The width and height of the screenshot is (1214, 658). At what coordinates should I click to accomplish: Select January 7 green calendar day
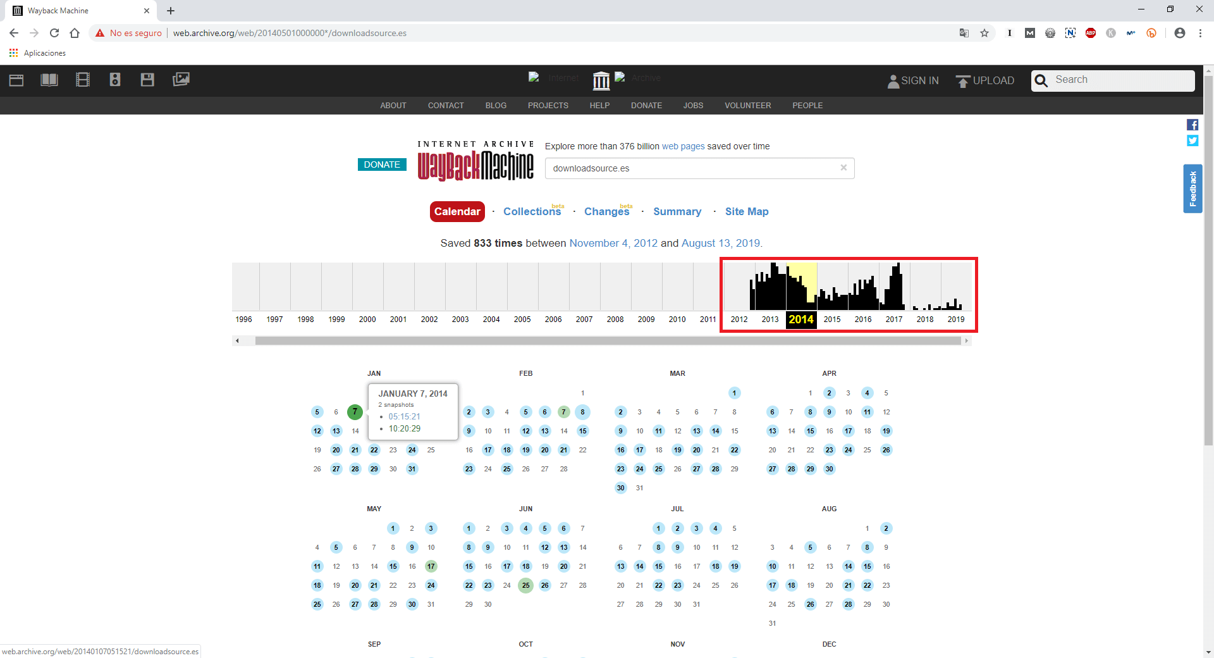(x=355, y=412)
